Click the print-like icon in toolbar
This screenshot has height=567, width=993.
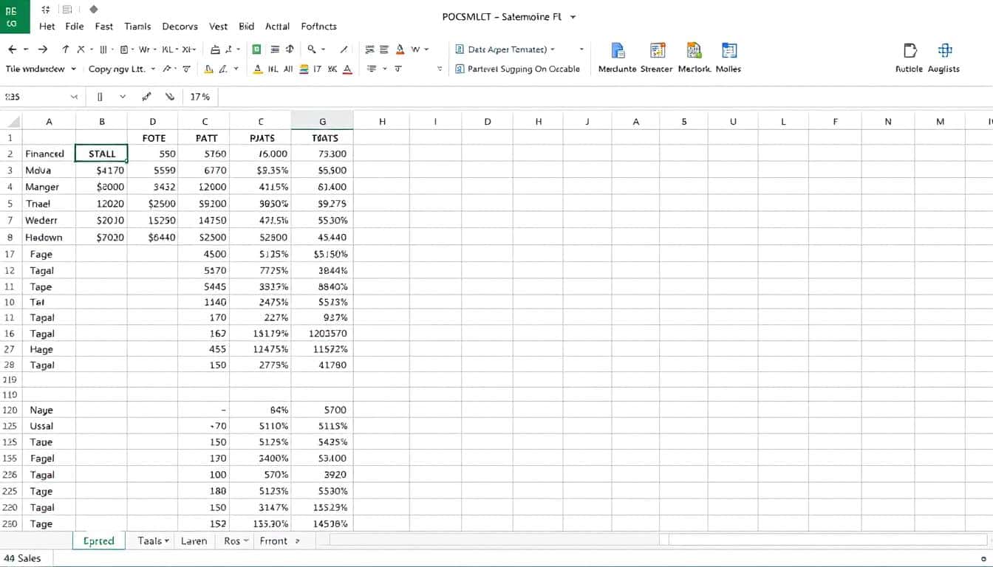pyautogui.click(x=216, y=49)
